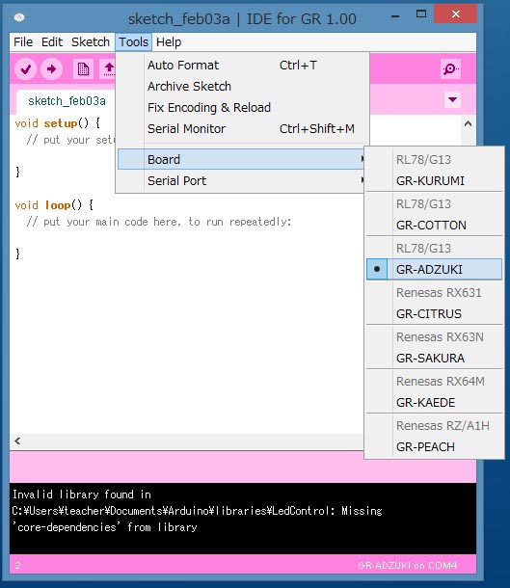Open the Sketch menu
Viewport: 510px width, 588px height.
coord(91,42)
